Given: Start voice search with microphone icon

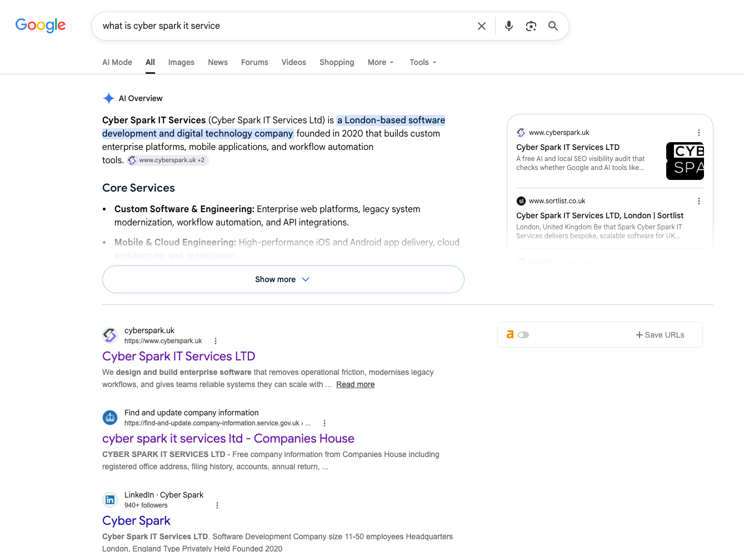Looking at the screenshot, I should click(x=509, y=26).
